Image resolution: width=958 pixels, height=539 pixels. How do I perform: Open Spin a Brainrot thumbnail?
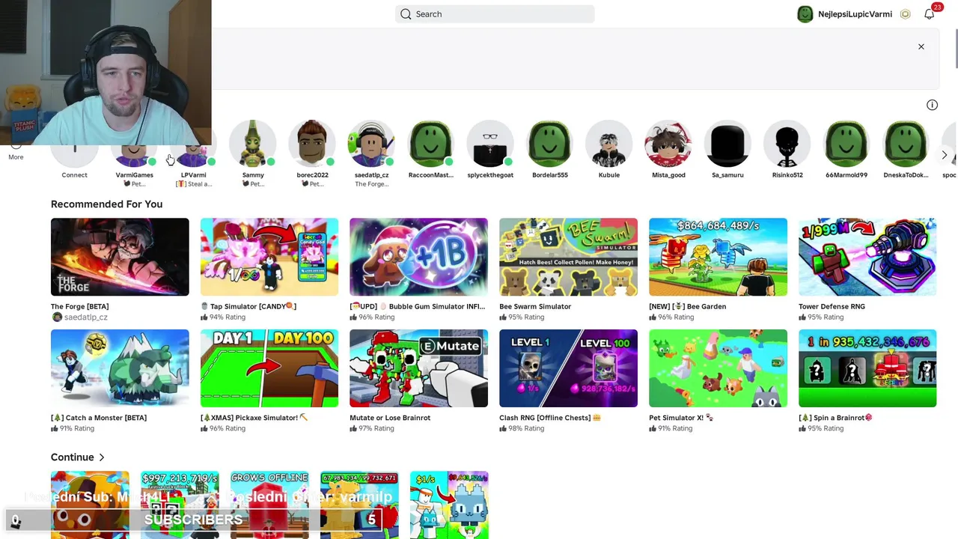[867, 368]
